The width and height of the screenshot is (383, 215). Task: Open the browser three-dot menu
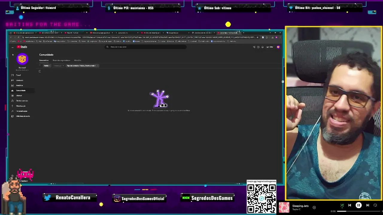[280, 37]
